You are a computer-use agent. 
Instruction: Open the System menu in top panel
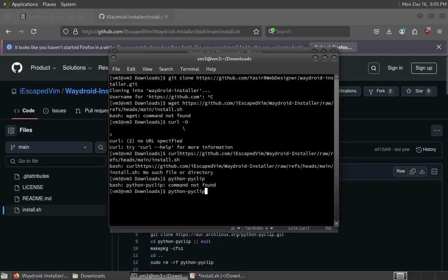[x=68, y=4]
